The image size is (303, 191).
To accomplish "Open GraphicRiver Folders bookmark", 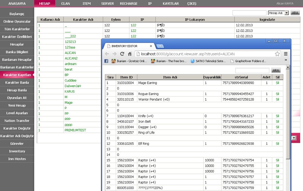I will click(x=248, y=61).
